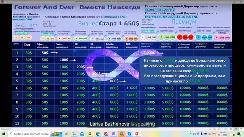This screenshot has height=137, width=244.
Task: Click the taskbar search box
Action: (35, 134)
